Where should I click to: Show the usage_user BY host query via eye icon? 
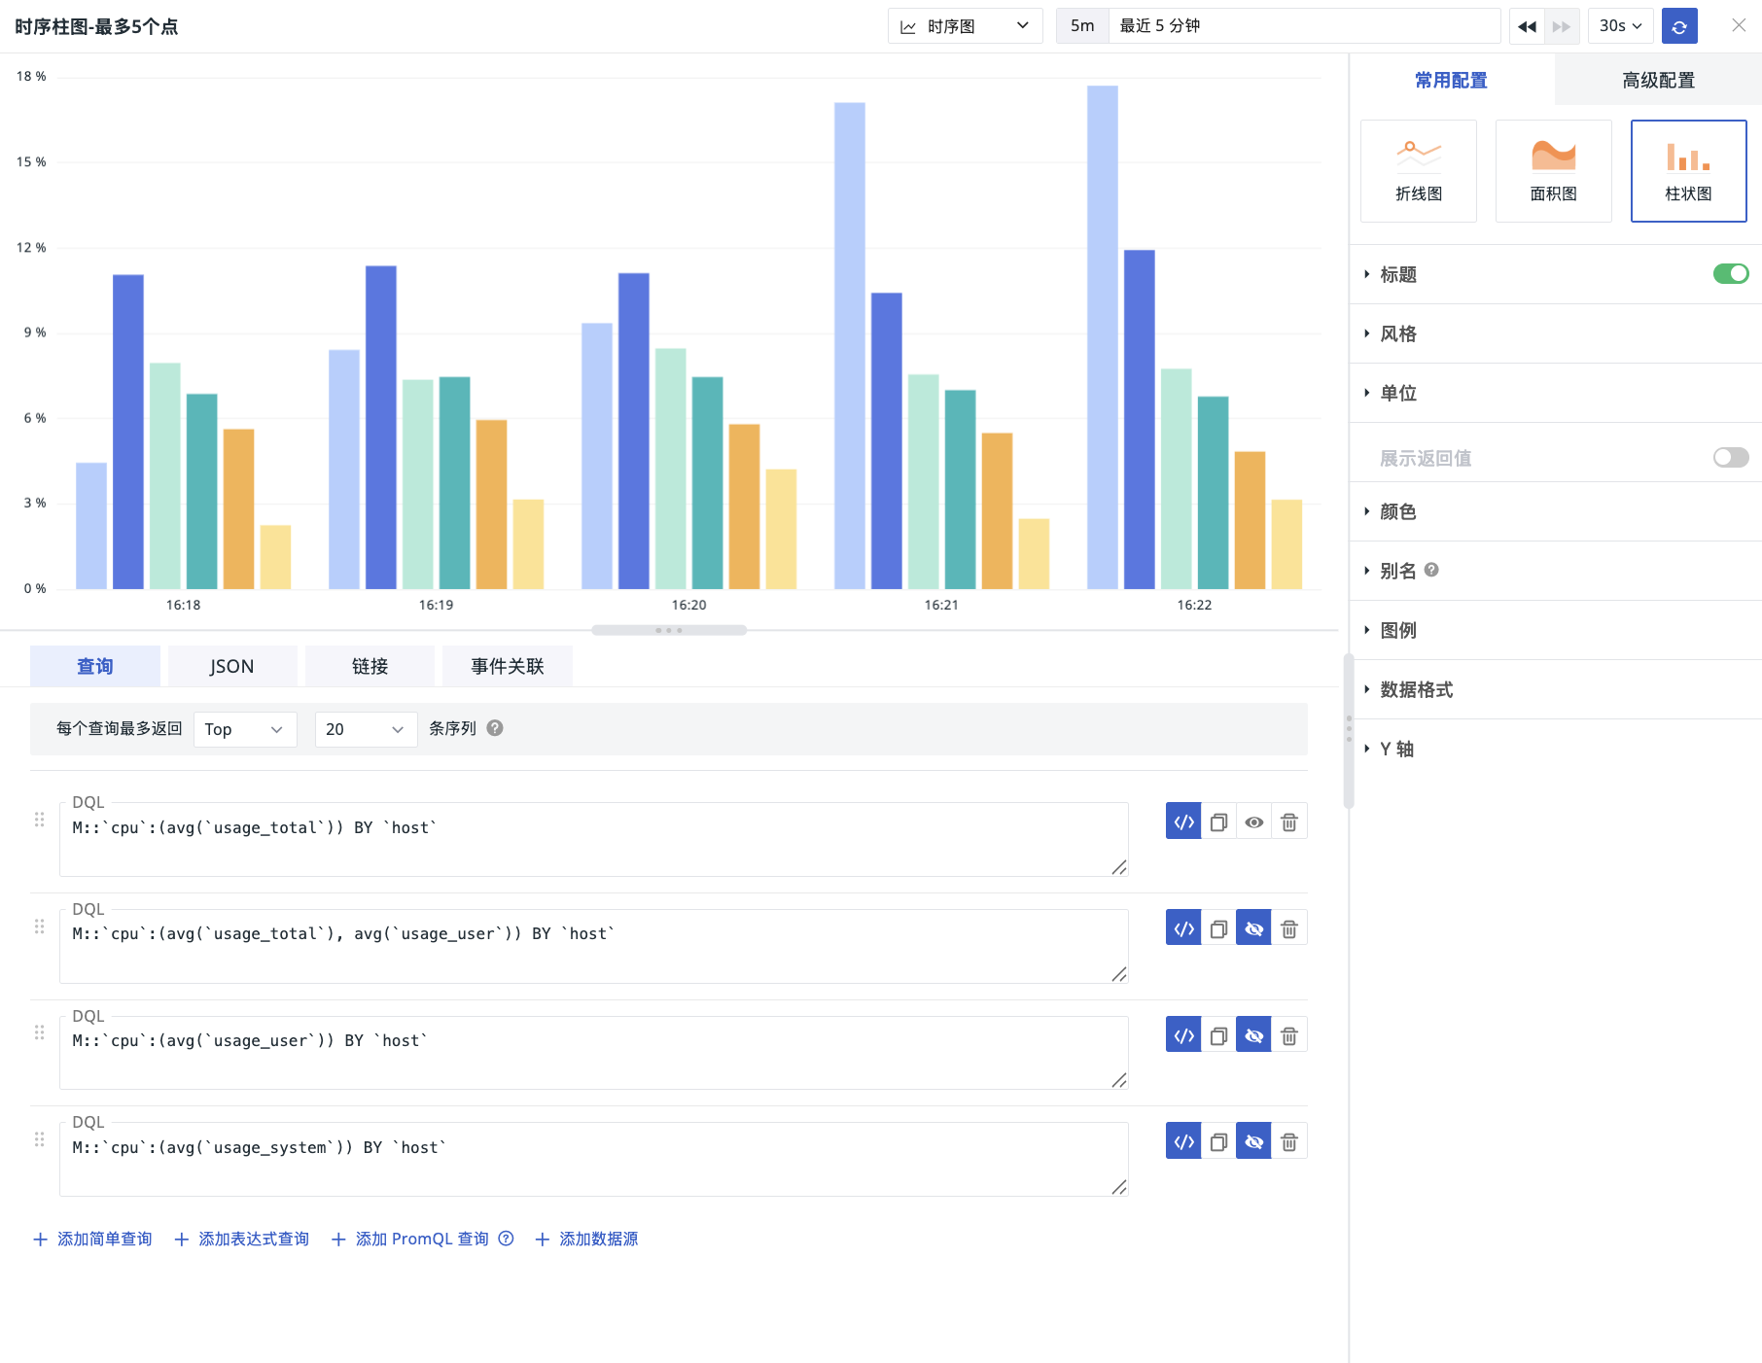(1254, 1036)
